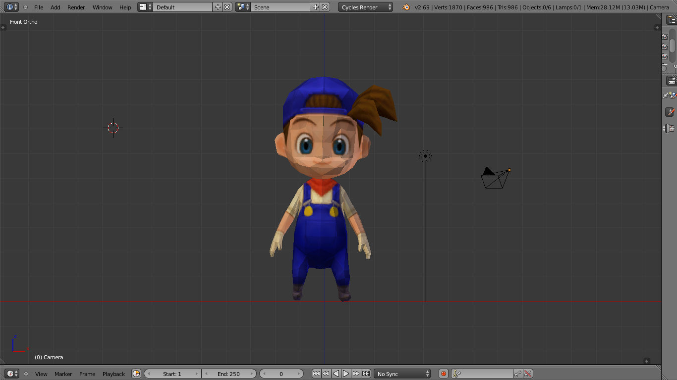This screenshot has height=380, width=677.
Task: Open the timeline Playback menu
Action: (x=113, y=374)
